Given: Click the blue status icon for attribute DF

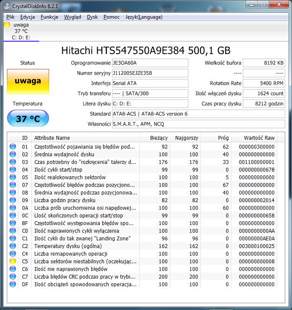Looking at the screenshot, I should (x=13, y=284).
